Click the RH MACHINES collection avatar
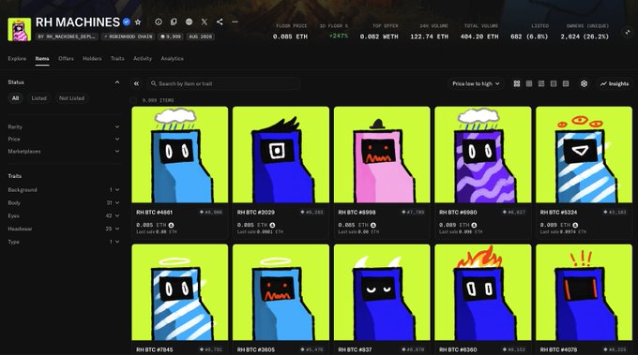The image size is (638, 355). pyautogui.click(x=19, y=29)
